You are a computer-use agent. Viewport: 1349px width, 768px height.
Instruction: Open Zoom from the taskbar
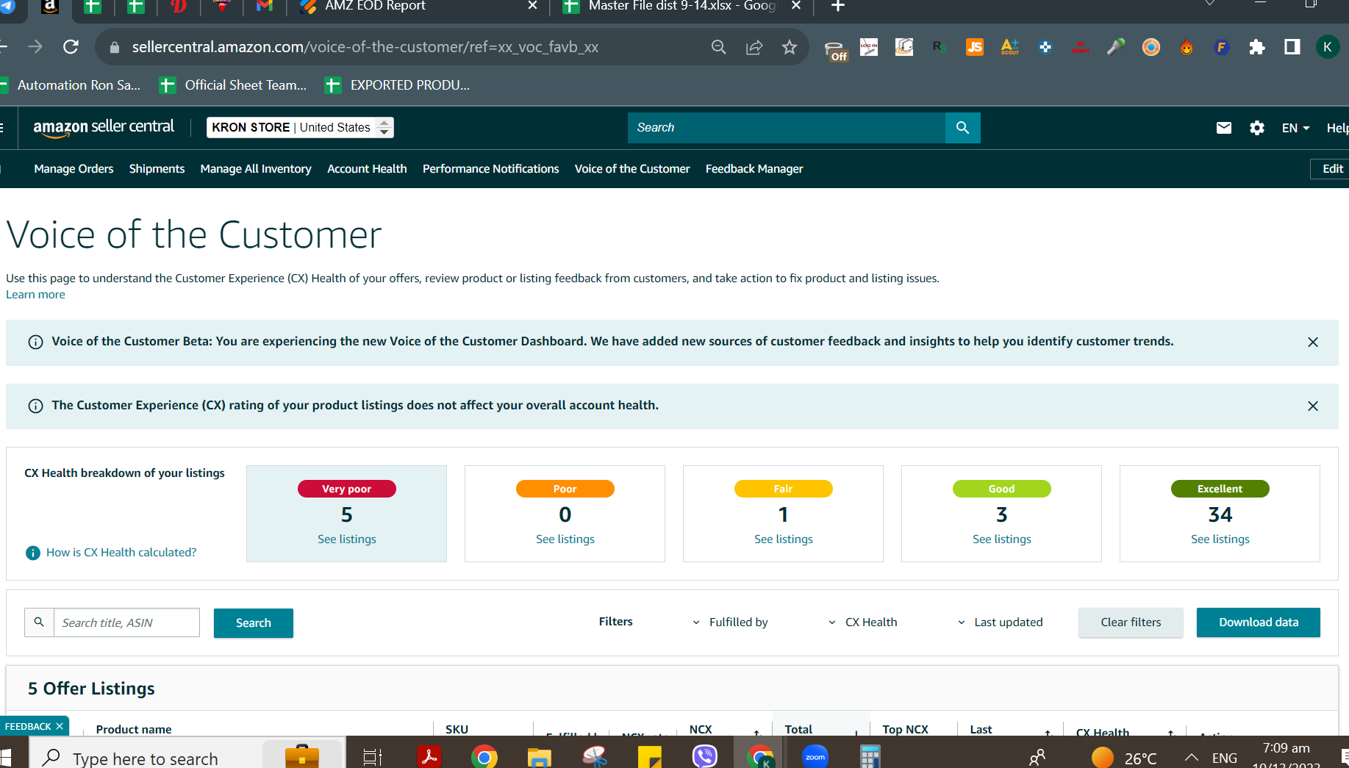click(x=815, y=756)
